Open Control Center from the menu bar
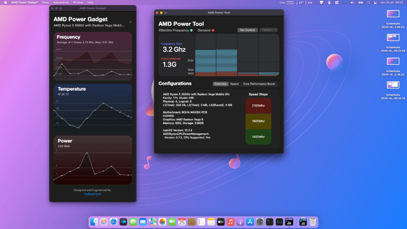 375,3
